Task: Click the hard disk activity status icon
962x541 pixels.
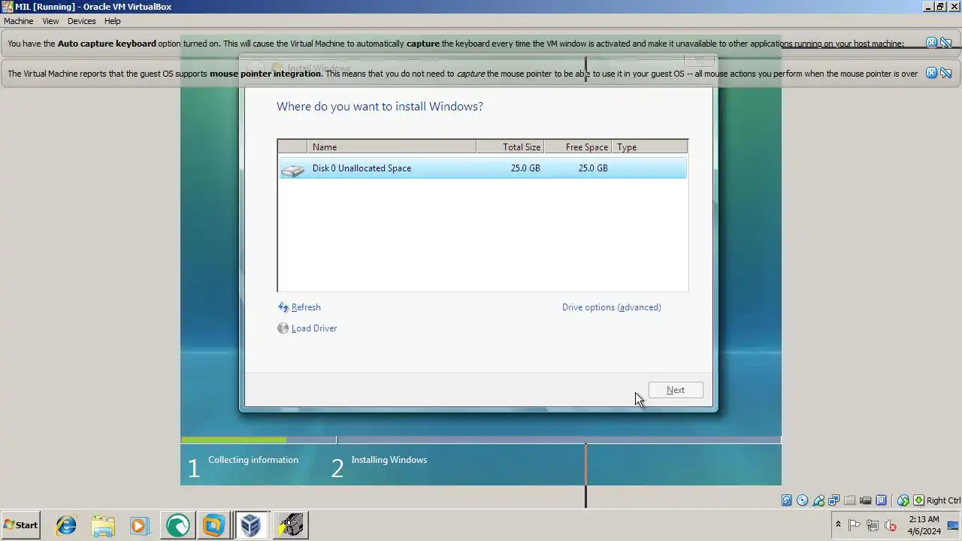Action: [x=787, y=500]
